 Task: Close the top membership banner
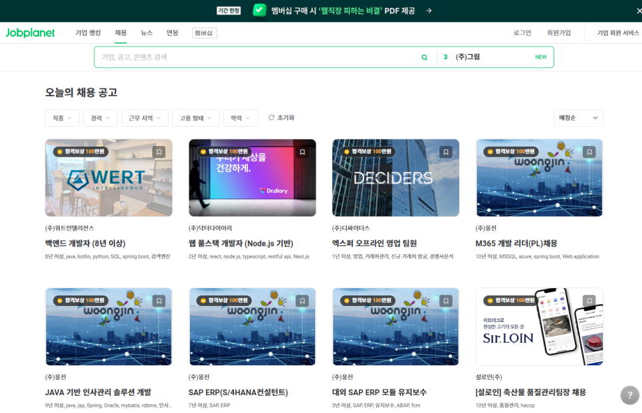639,11
